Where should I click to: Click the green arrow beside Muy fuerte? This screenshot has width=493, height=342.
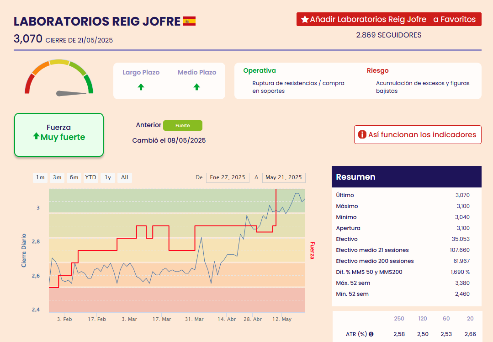36,136
